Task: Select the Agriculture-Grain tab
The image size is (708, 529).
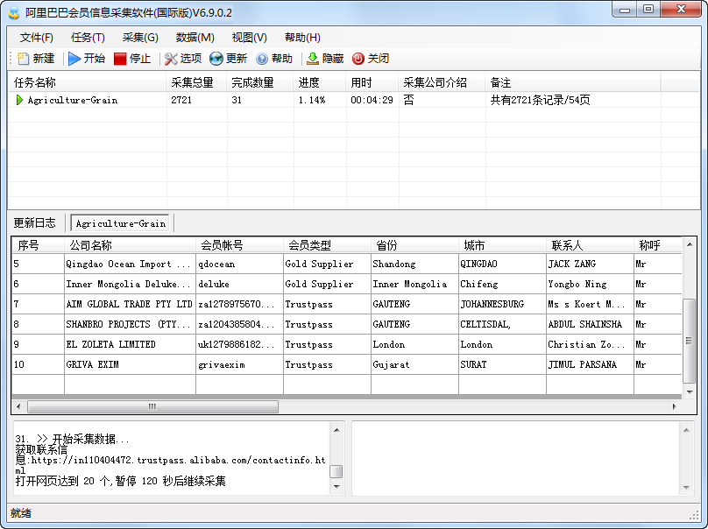Action: pyautogui.click(x=120, y=223)
